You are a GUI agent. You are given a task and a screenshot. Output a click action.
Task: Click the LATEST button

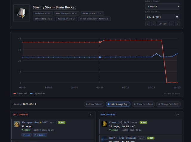tap(162, 24)
